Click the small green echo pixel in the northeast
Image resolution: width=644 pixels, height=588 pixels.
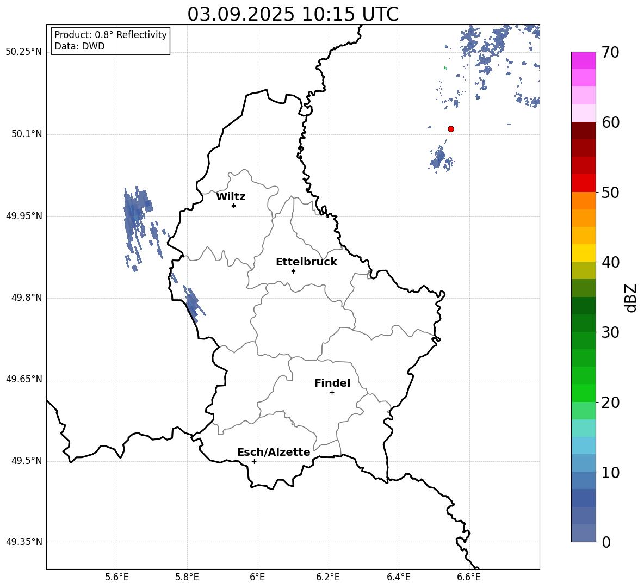[x=445, y=68]
